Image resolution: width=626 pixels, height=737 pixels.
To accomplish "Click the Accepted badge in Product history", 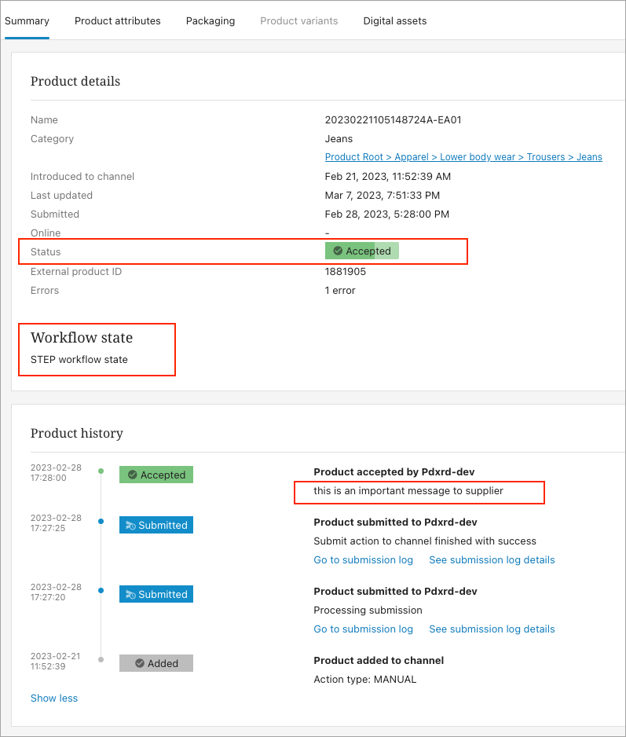I will coord(156,475).
